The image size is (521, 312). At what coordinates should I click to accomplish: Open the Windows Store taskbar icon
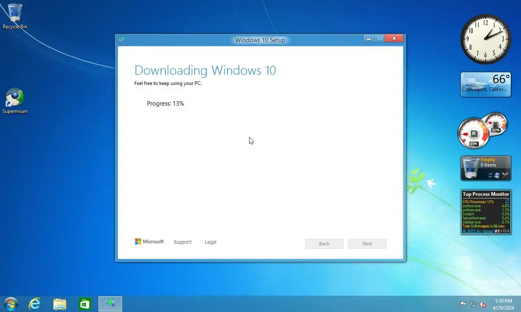click(85, 304)
